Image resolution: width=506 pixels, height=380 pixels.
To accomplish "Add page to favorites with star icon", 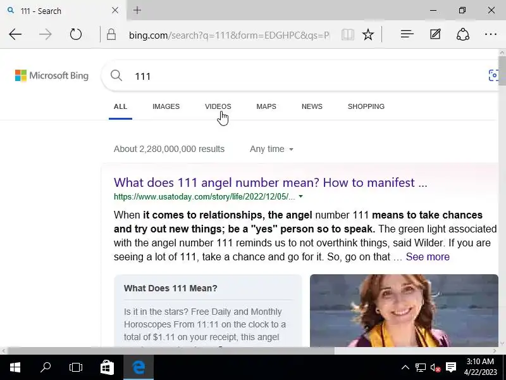I will (x=368, y=34).
